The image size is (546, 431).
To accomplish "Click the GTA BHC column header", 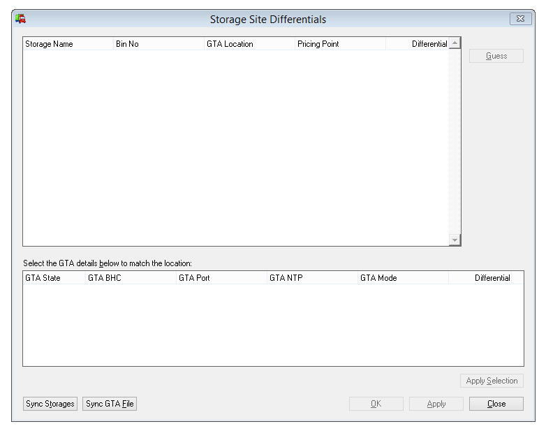I will coord(131,278).
